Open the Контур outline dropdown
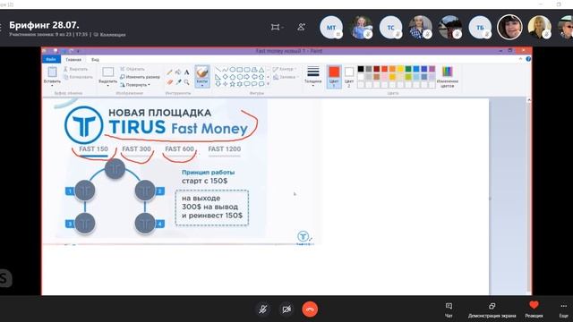This screenshot has width=573, height=322. pyautogui.click(x=285, y=69)
